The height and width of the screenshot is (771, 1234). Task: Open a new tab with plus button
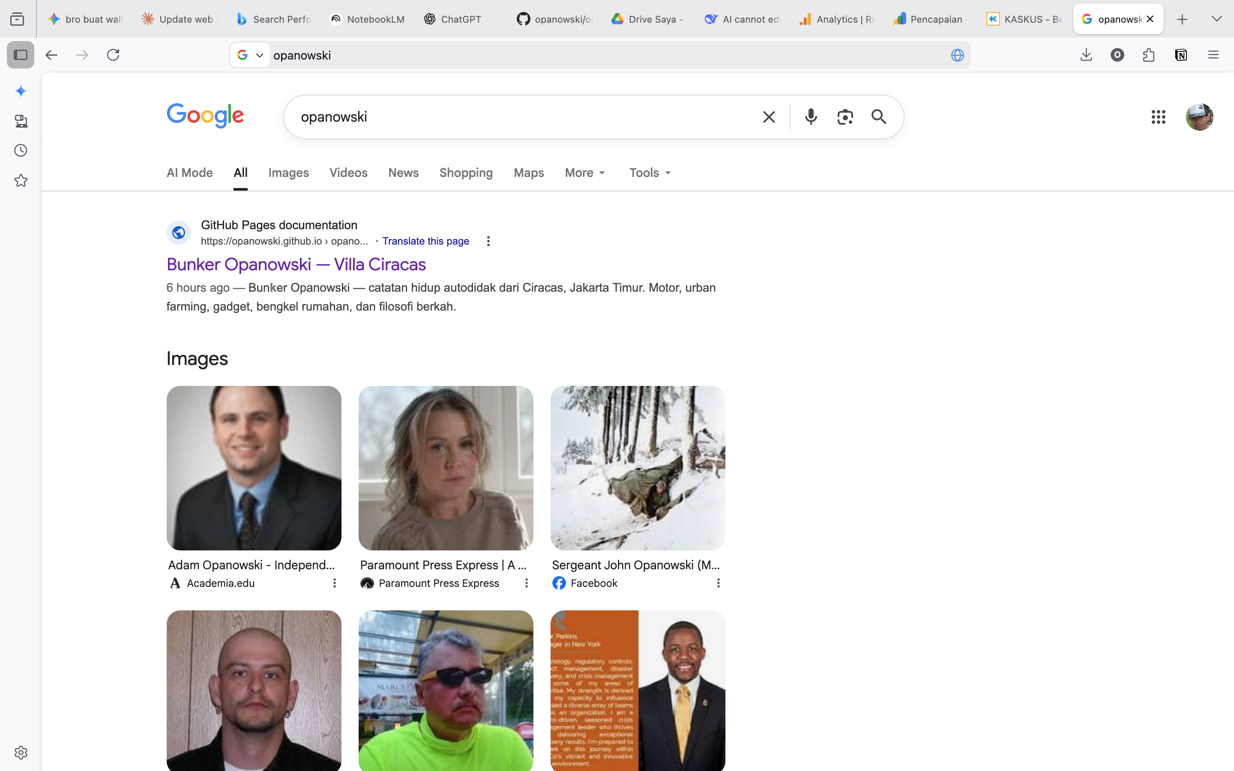coord(1182,19)
